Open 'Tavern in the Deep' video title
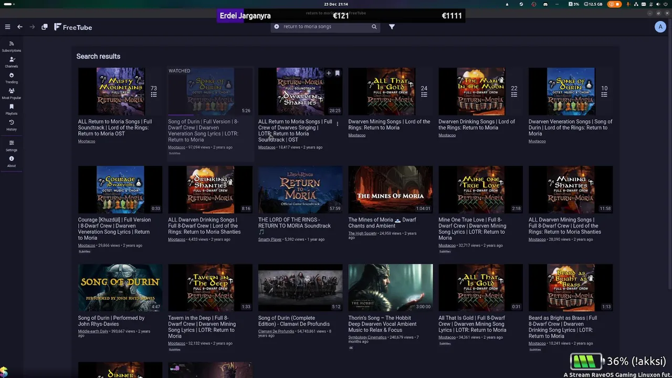This screenshot has height=378, width=672. [202, 327]
